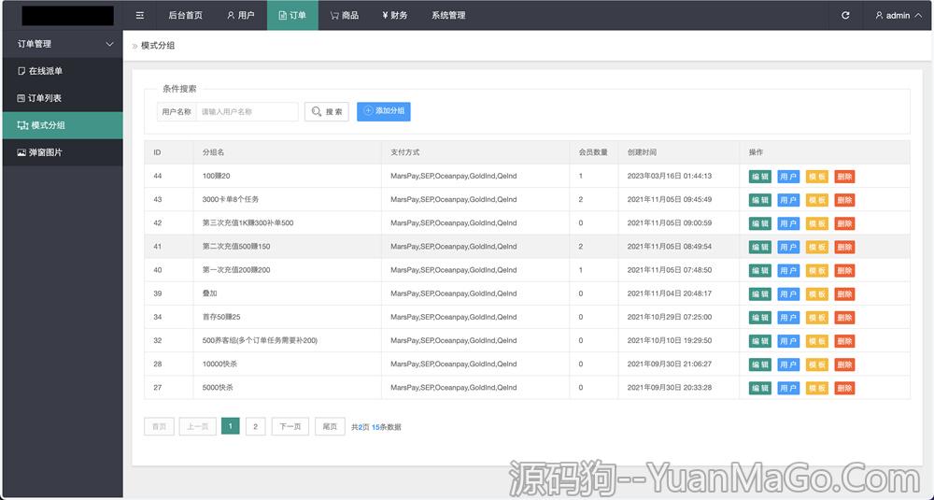Select the 订单 top menu
Viewport: 934px width, 500px height.
tap(292, 16)
